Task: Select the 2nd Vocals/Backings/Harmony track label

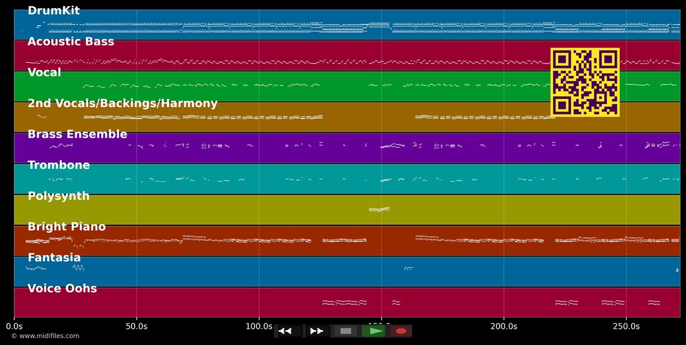Action: (x=122, y=103)
